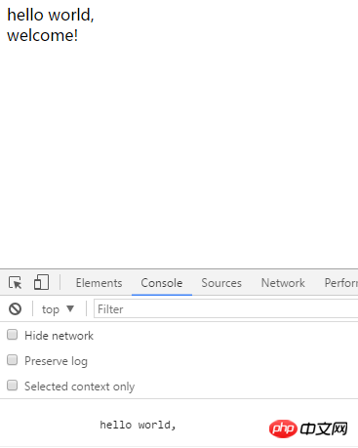Select the top execution context selector
This screenshot has height=448, width=358.
[58, 308]
